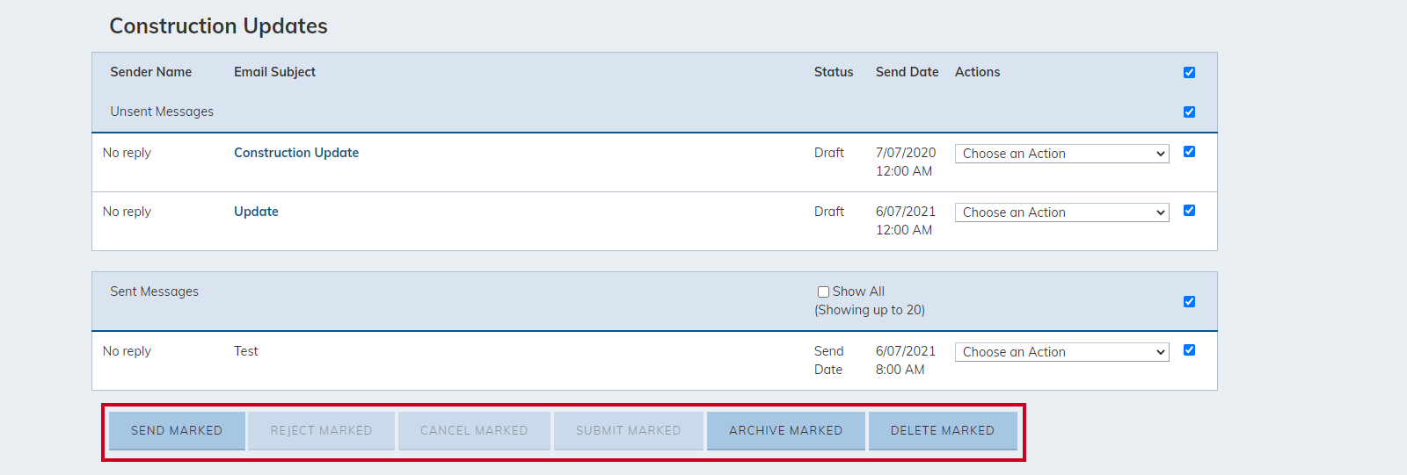Image resolution: width=1407 pixels, height=475 pixels.
Task: Click the Construction Updates page heading
Action: coord(218,26)
